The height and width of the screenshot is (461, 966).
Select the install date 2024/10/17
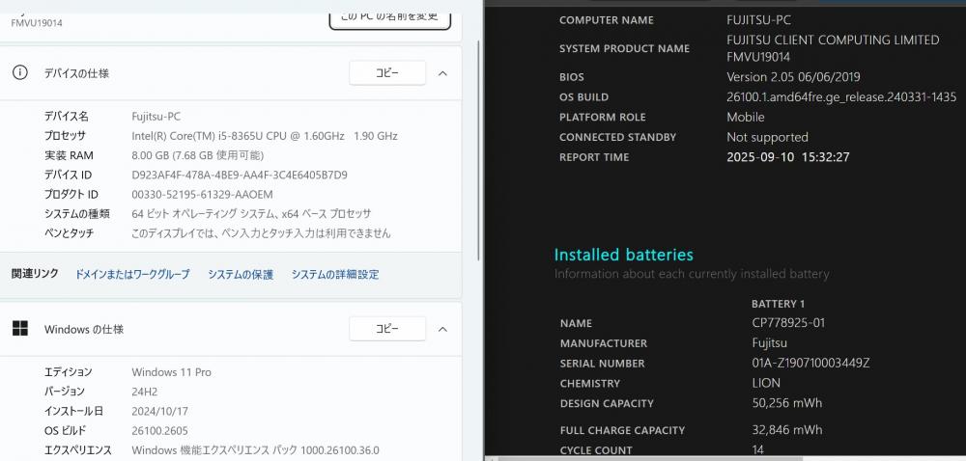click(160, 411)
